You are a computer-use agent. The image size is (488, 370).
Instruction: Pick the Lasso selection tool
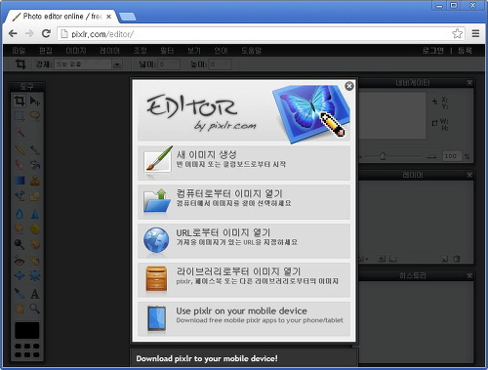pyautogui.click(x=35, y=116)
